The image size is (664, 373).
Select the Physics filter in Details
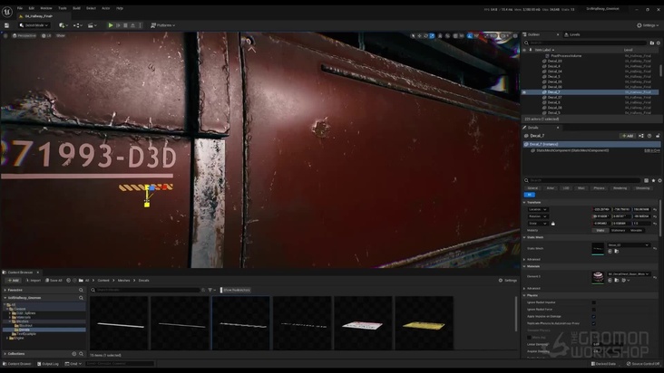coord(599,188)
